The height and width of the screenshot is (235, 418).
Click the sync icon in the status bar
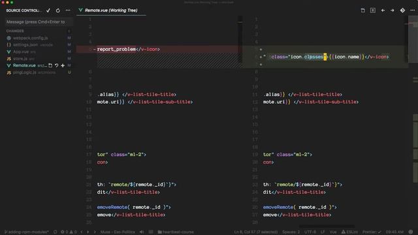click(x=55, y=232)
